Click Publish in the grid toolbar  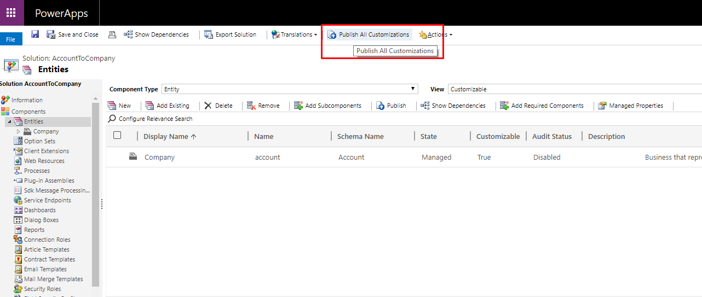(x=391, y=106)
